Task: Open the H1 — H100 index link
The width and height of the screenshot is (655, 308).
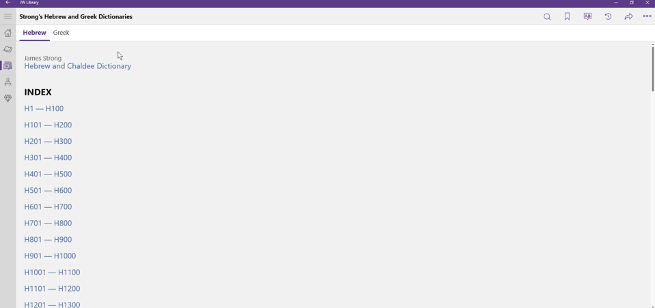Action: [44, 109]
